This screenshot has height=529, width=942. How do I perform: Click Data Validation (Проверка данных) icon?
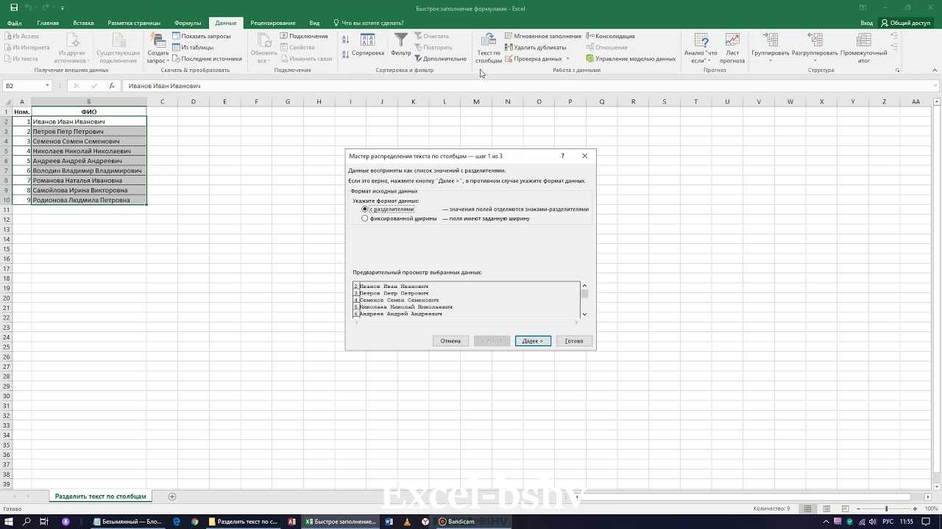coord(534,59)
